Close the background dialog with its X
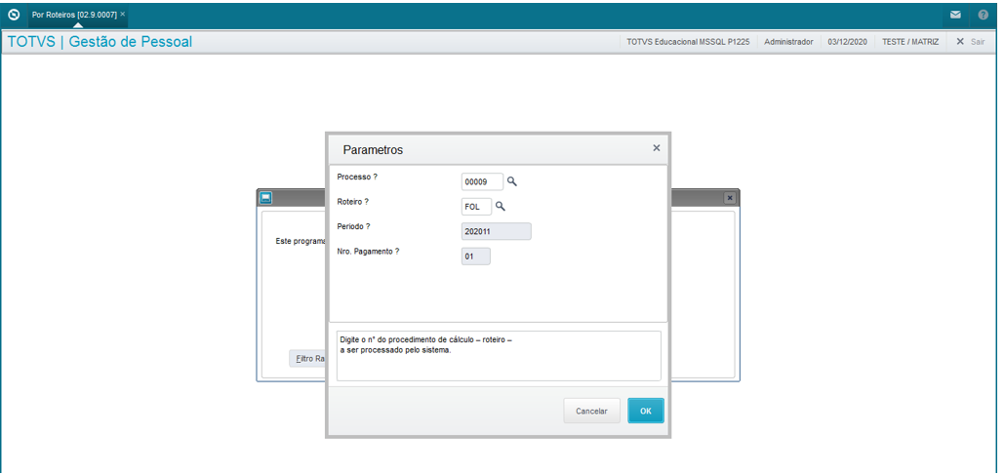 [x=730, y=198]
